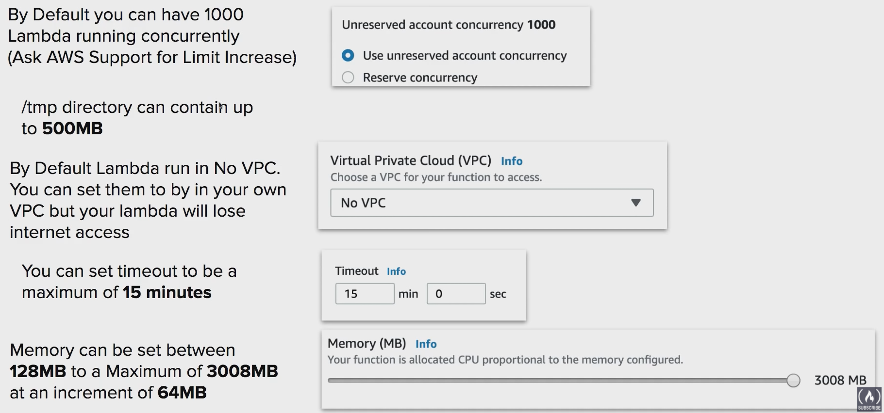Click the Unreserved account concurrency 1000 heading
This screenshot has width=884, height=413.
point(448,25)
